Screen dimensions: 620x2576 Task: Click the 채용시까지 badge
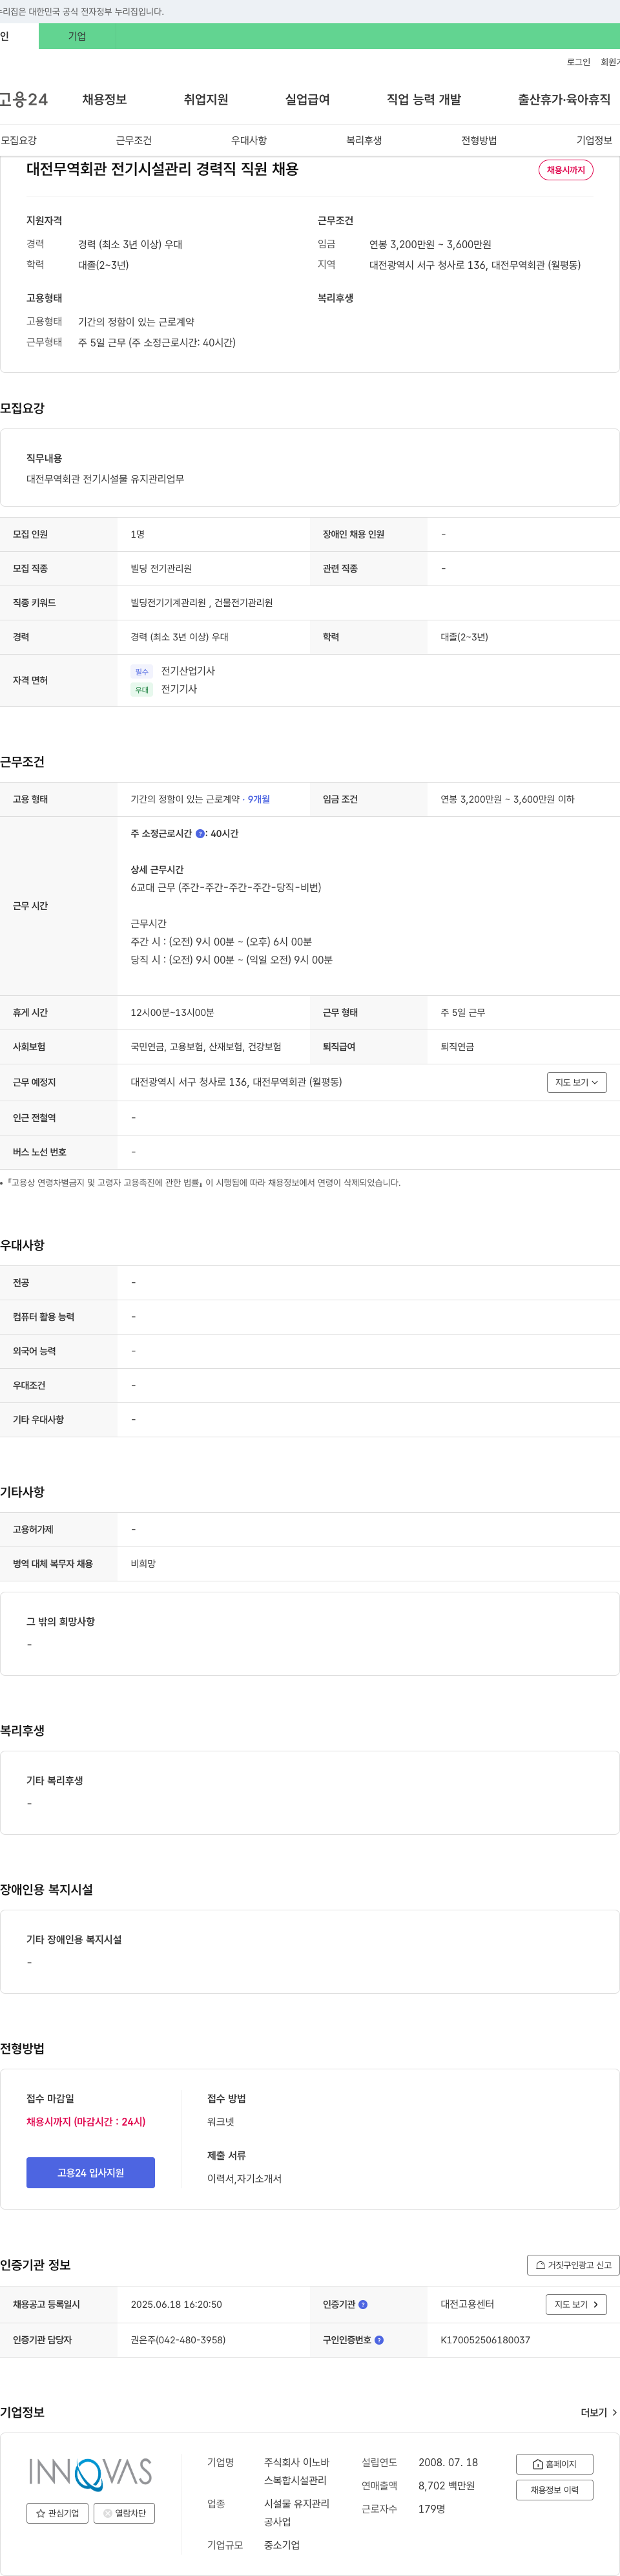[x=566, y=170]
